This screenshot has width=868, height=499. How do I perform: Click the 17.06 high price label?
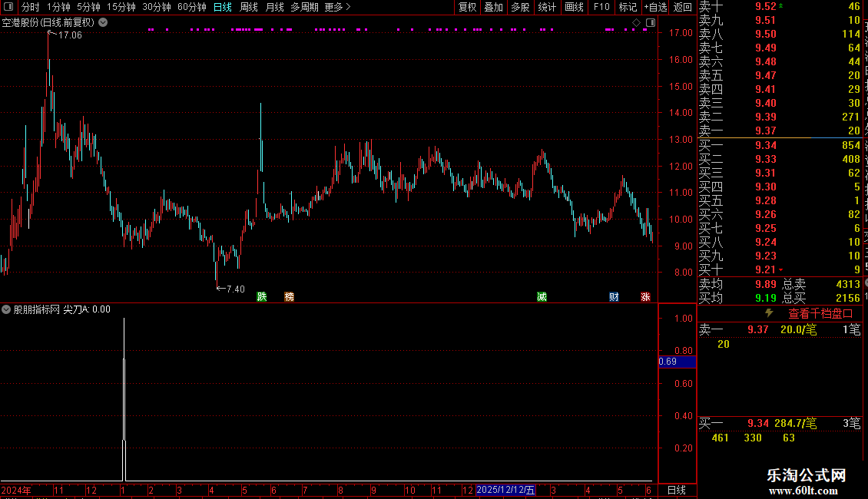[70, 35]
